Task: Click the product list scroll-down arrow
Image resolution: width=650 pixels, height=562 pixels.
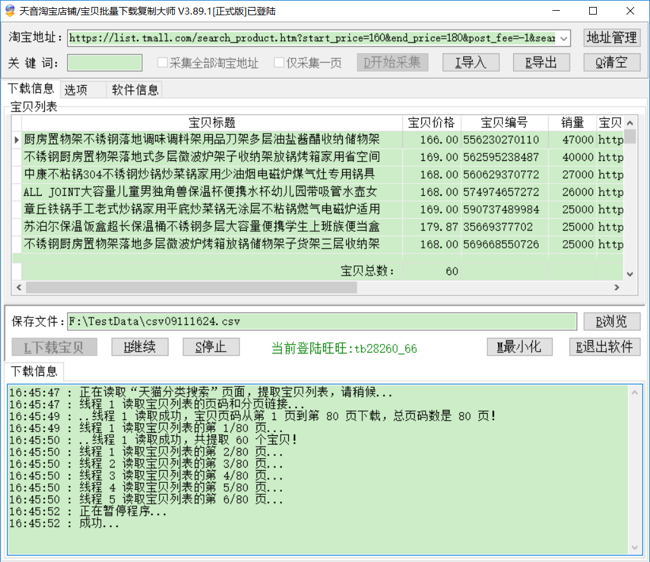Action: click(630, 274)
